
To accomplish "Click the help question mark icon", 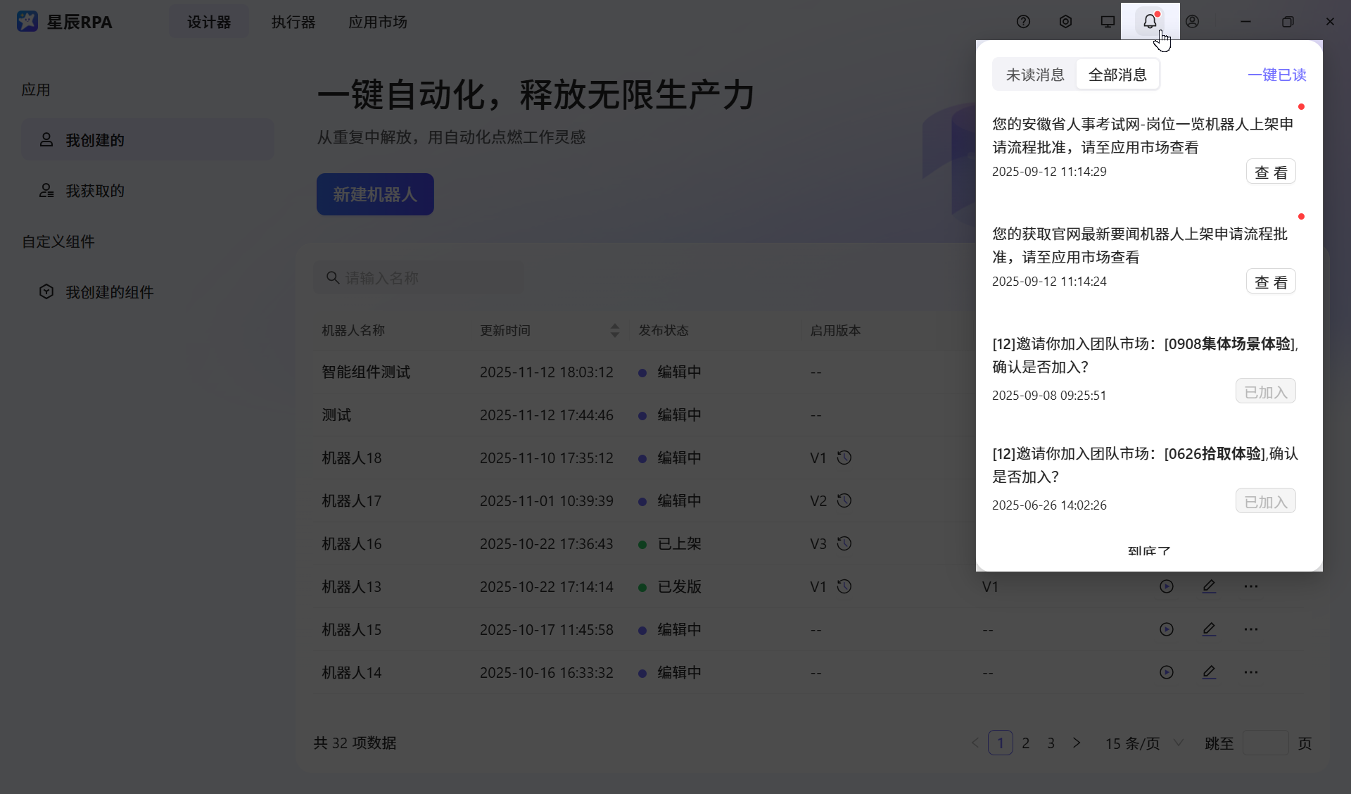I will click(1023, 21).
